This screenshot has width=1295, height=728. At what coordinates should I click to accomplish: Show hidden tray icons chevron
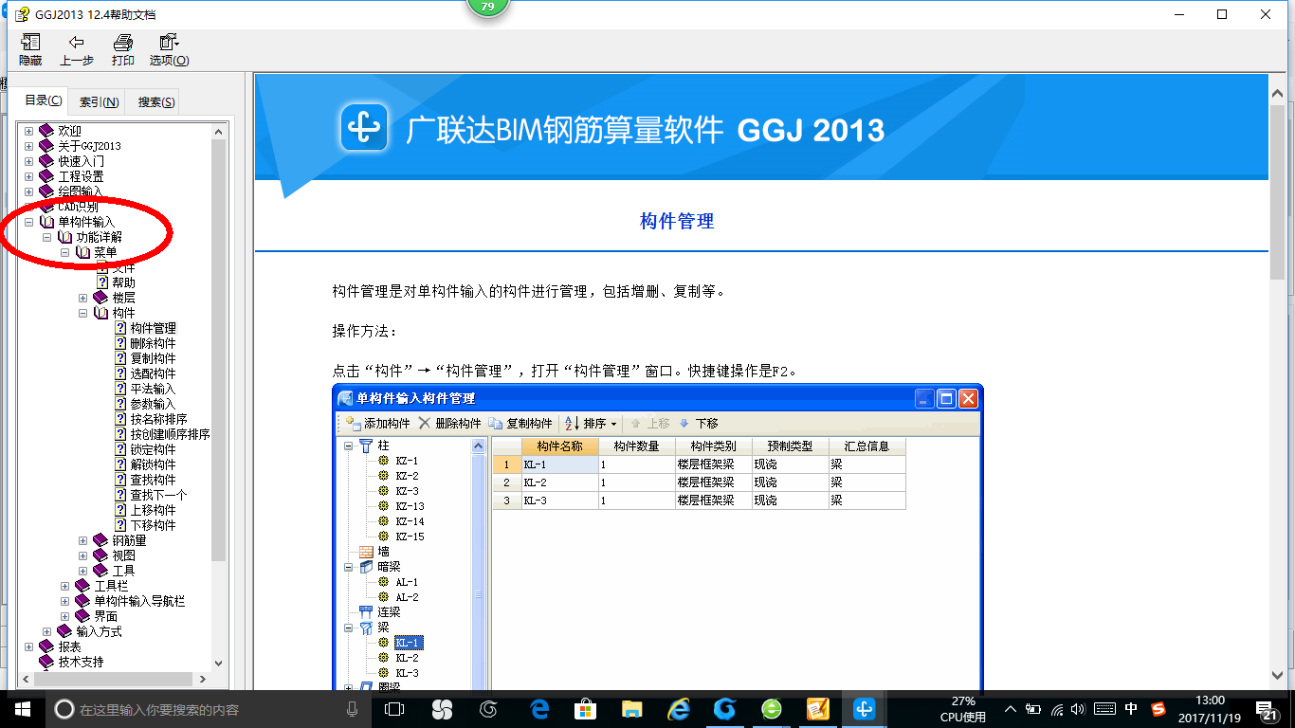click(1011, 709)
